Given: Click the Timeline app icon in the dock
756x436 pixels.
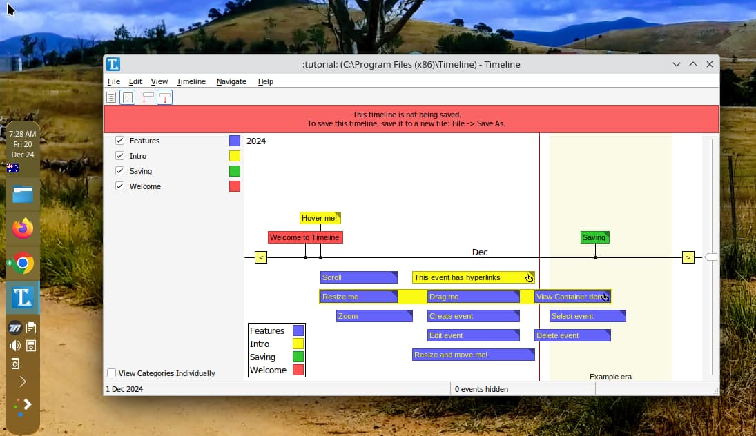Looking at the screenshot, I should (x=23, y=297).
